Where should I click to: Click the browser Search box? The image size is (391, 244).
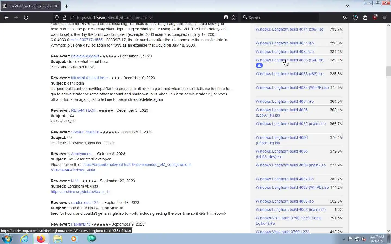[280, 18]
